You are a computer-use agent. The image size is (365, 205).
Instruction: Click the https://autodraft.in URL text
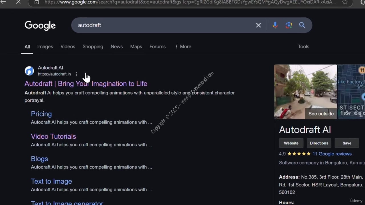click(x=54, y=74)
